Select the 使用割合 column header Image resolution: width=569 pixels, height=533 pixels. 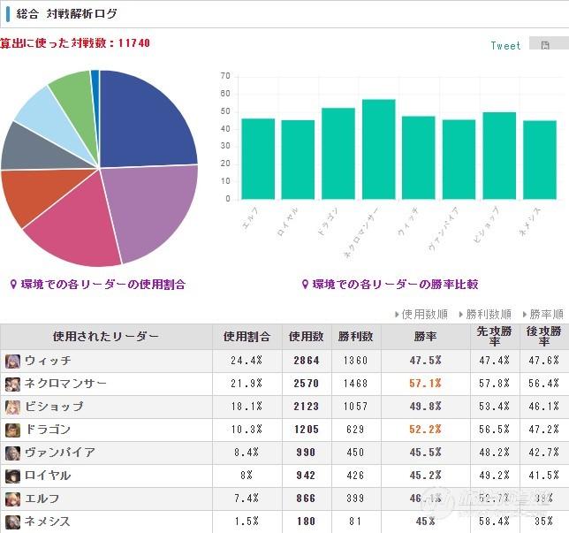click(x=247, y=337)
